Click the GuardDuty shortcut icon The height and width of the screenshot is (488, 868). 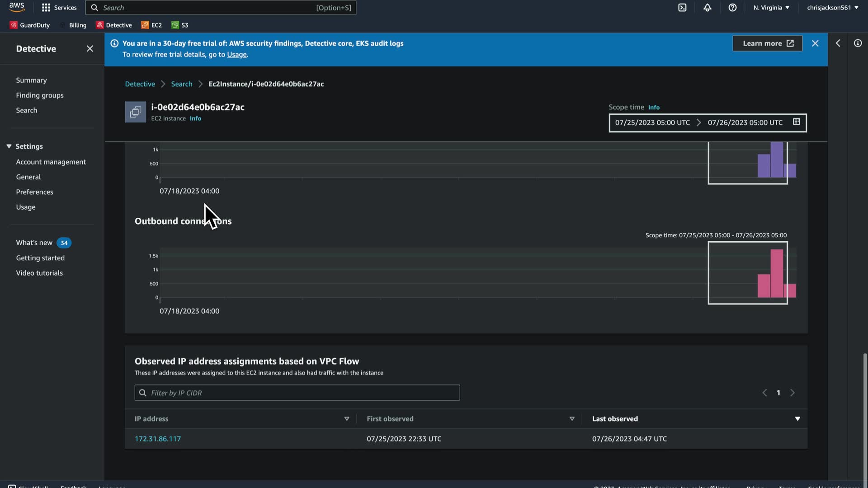pyautogui.click(x=14, y=25)
